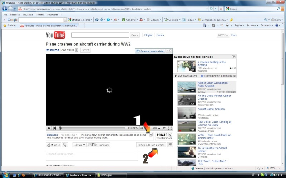The width and height of the screenshot is (286, 178).
Task: Click the Video successivo next button
Action: click(186, 76)
